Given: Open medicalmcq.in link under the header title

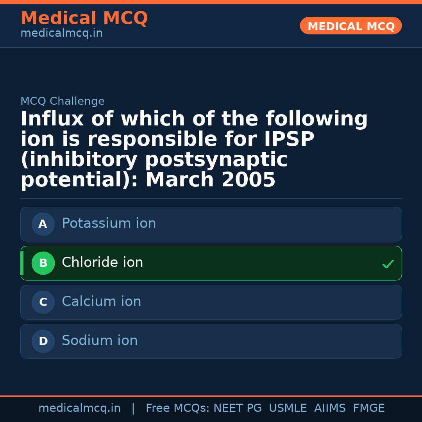Looking at the screenshot, I should point(61,34).
